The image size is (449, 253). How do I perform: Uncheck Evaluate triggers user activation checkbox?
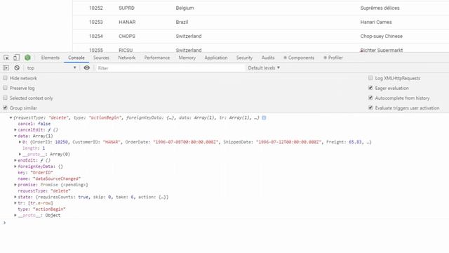coord(370,108)
